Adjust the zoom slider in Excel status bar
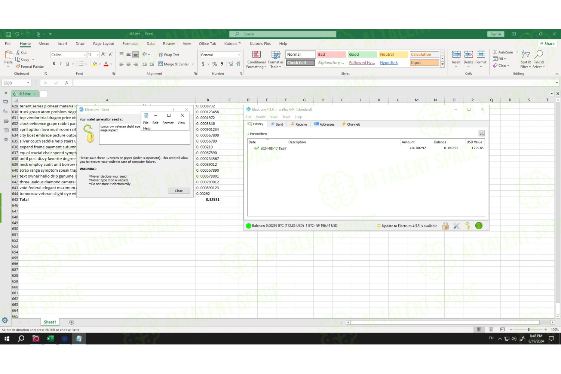The height and width of the screenshot is (374, 561). (528, 329)
